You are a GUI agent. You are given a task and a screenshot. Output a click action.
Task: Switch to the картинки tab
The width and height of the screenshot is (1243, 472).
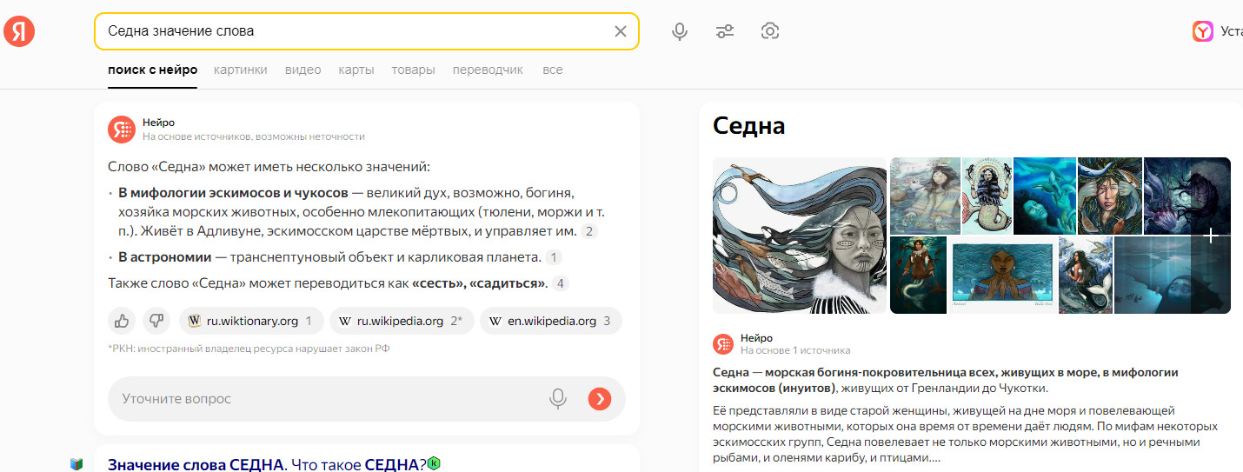241,70
